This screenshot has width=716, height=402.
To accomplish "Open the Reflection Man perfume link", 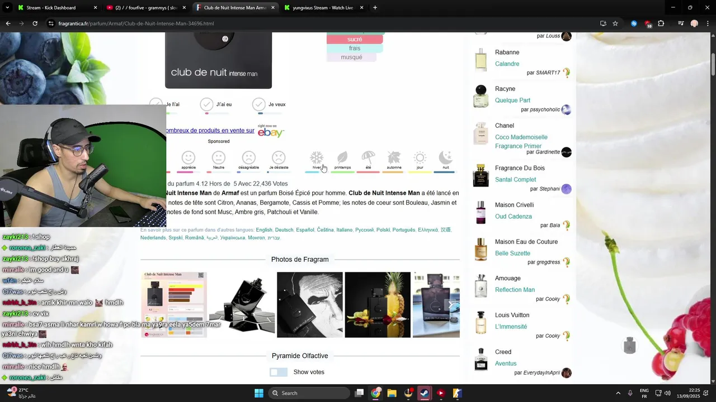I will pyautogui.click(x=515, y=290).
